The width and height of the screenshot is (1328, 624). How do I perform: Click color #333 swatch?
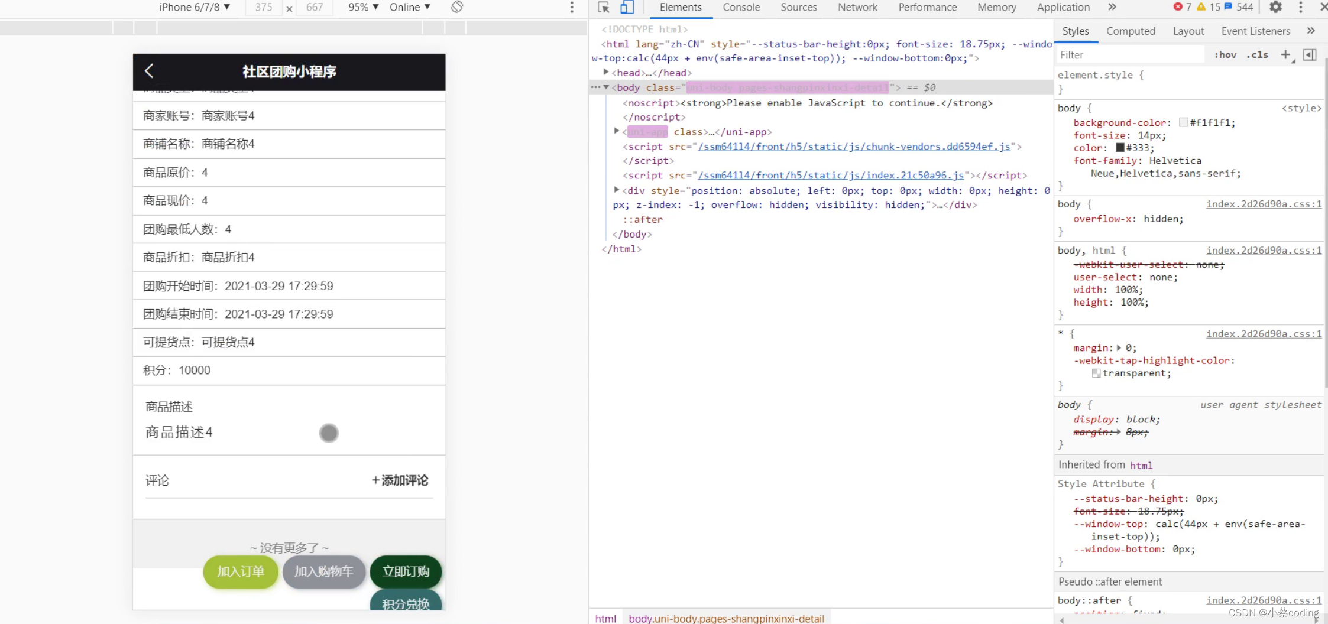point(1120,148)
